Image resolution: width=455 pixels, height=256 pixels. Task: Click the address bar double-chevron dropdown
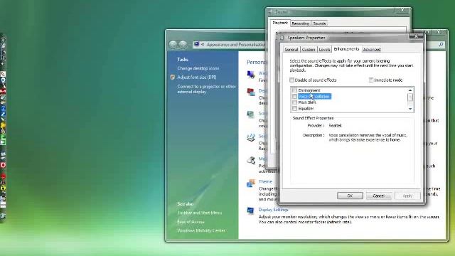[203, 44]
